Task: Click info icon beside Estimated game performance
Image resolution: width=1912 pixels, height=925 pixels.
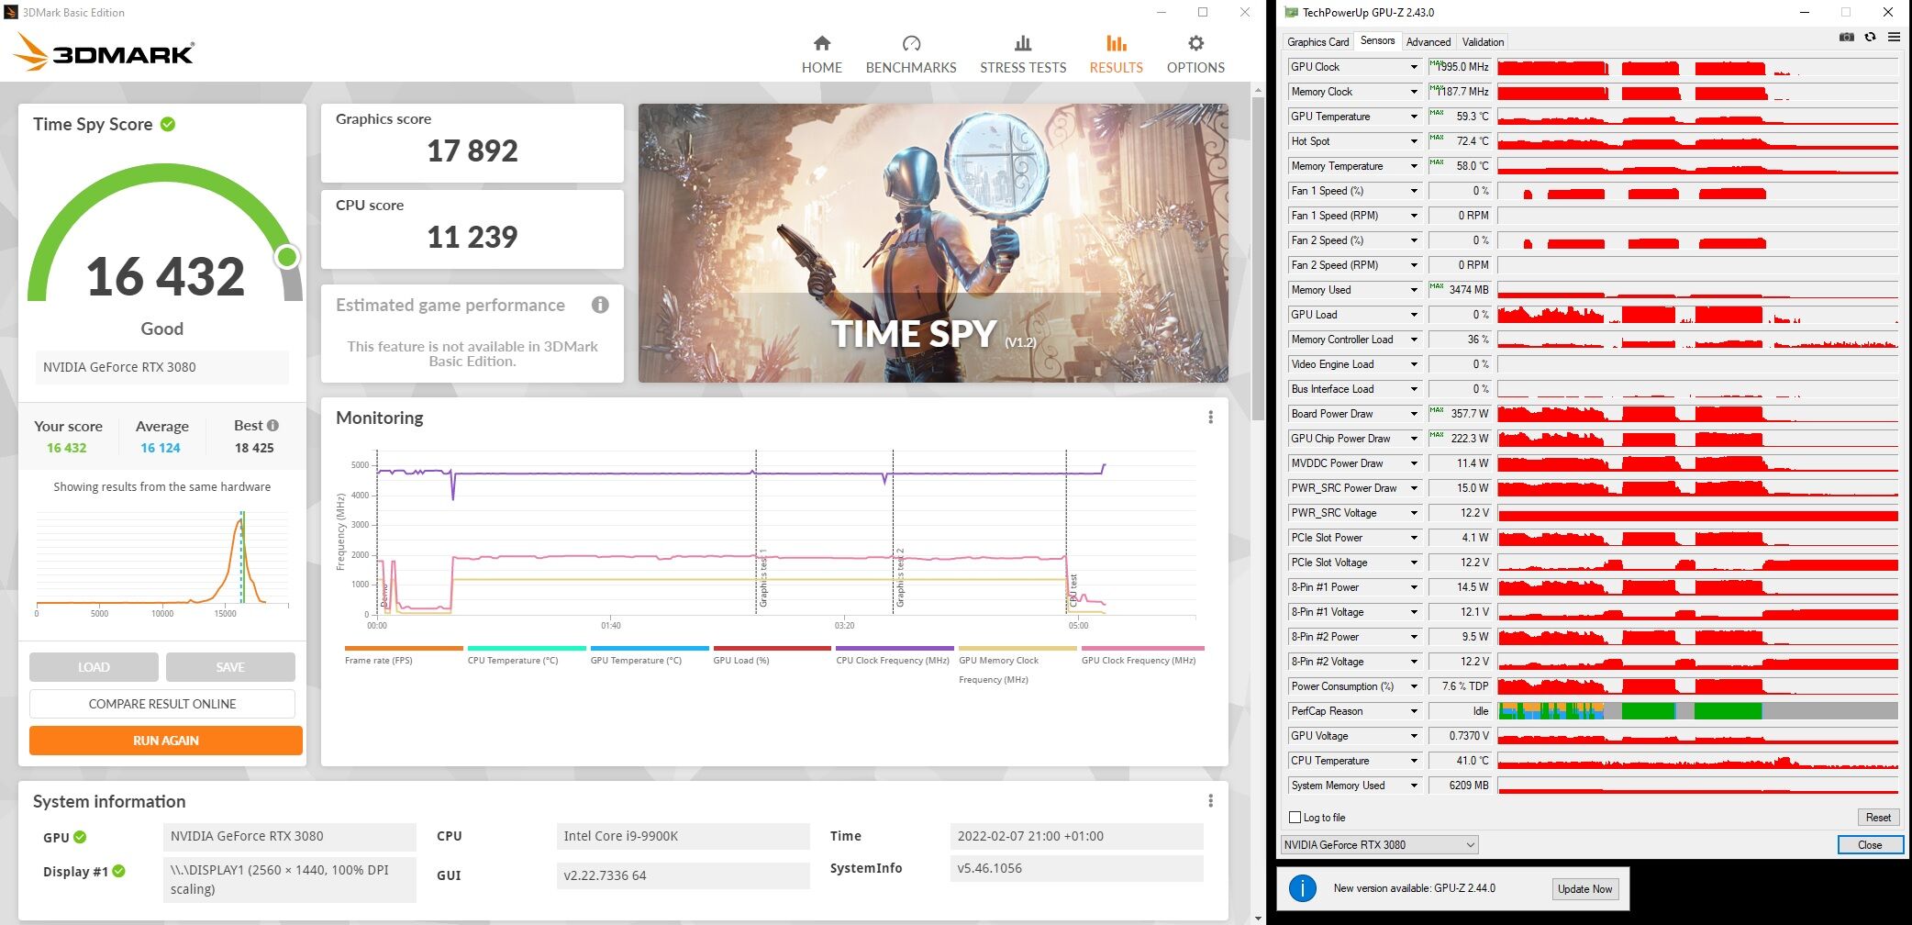Action: [x=600, y=305]
